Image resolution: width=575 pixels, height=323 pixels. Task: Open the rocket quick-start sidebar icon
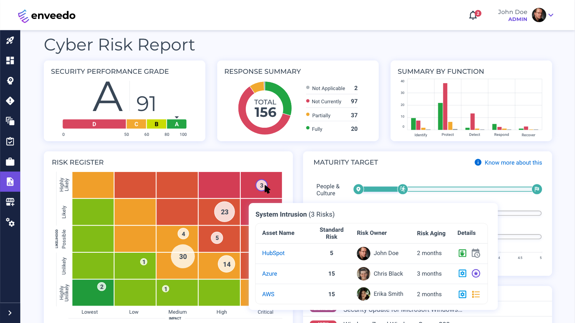10,40
